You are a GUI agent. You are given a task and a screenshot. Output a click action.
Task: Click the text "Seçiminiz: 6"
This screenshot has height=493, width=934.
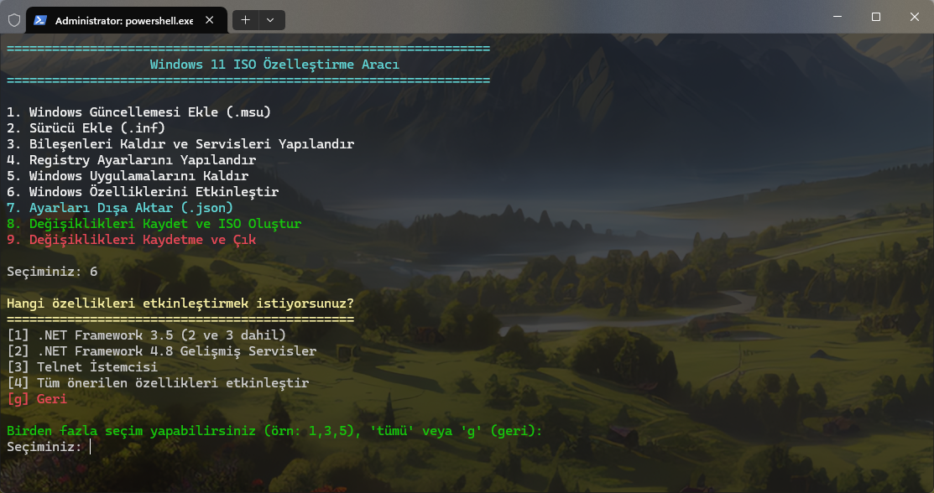[x=52, y=272]
